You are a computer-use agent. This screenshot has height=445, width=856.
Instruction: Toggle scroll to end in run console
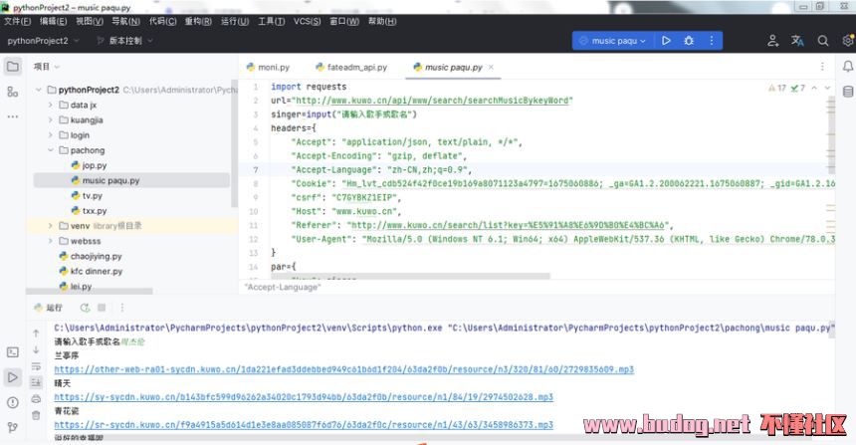click(x=36, y=382)
